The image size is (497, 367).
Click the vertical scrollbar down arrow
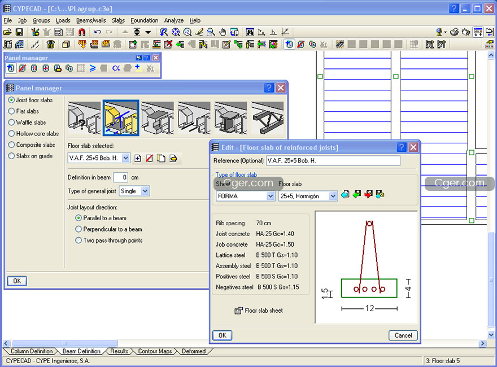coord(491,335)
